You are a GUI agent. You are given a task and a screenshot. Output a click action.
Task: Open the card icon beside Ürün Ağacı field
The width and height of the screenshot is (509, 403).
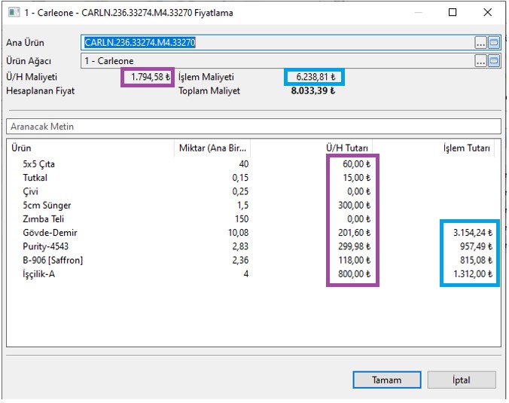[x=494, y=61]
